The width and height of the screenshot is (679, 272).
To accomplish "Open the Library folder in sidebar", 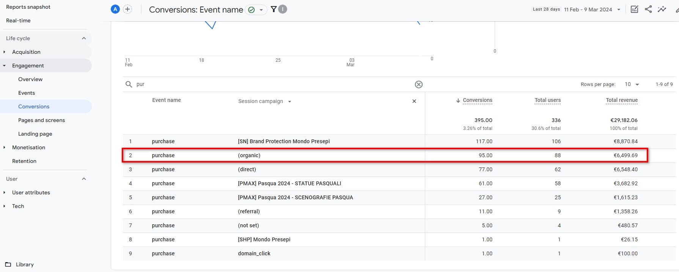I will coord(25,264).
